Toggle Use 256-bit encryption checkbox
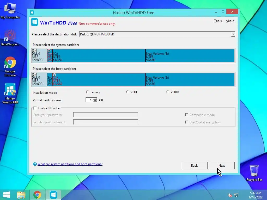Image resolution: width=267 pixels, height=200 pixels. pos(187,122)
